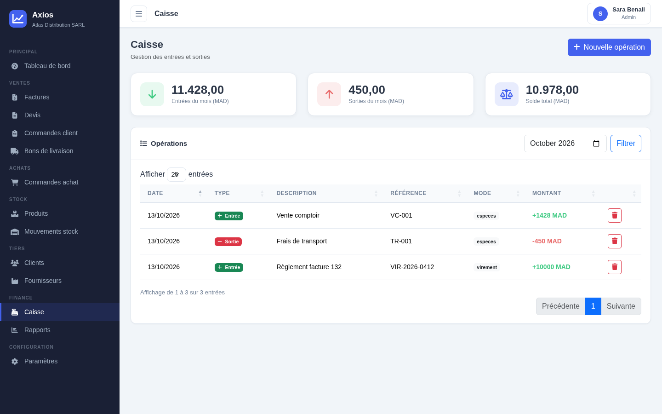Click the Paramètres gear icon
The image size is (662, 414).
(15, 361)
